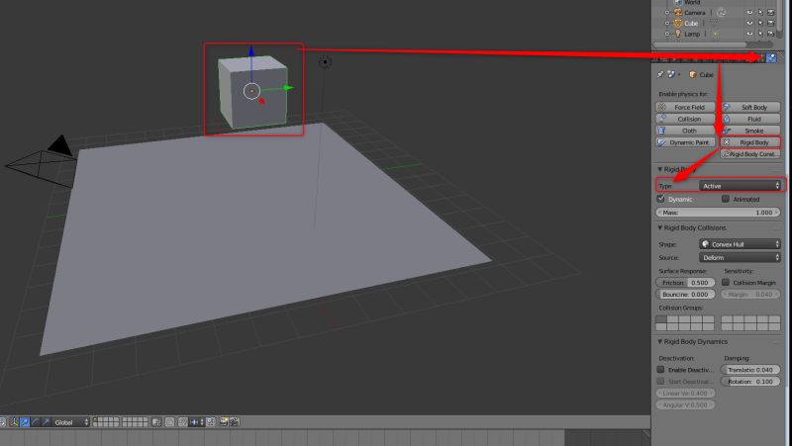Select the scale manipulator icon
792x446 pixels.
click(46, 422)
